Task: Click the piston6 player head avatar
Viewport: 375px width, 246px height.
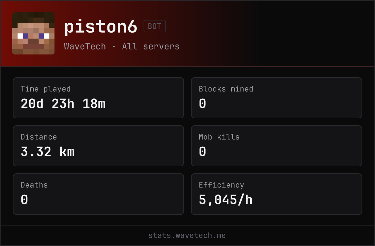Action: click(x=33, y=33)
